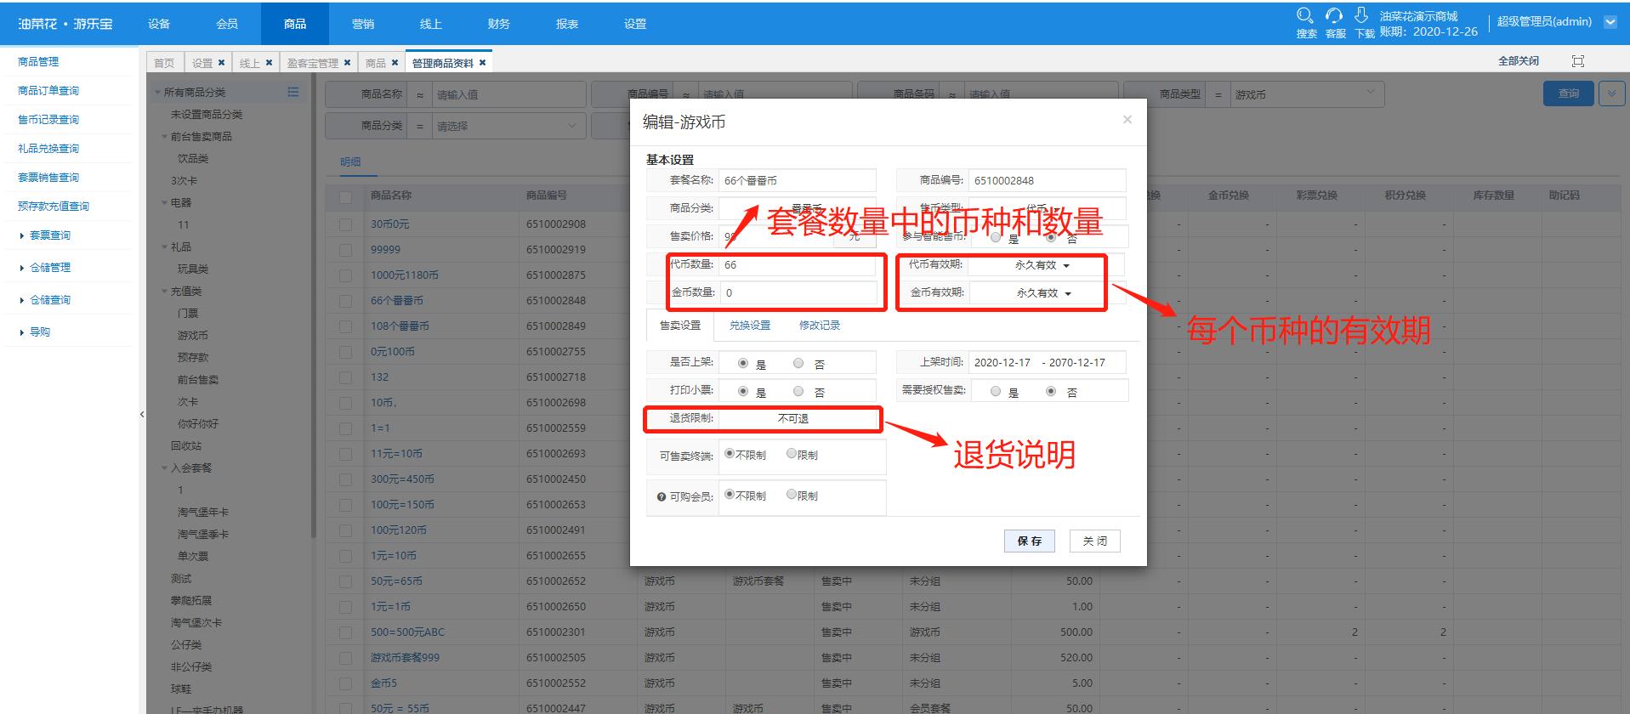Click the 上架时间 date range field
Screen dimensions: 1630x714
pyautogui.click(x=1047, y=362)
